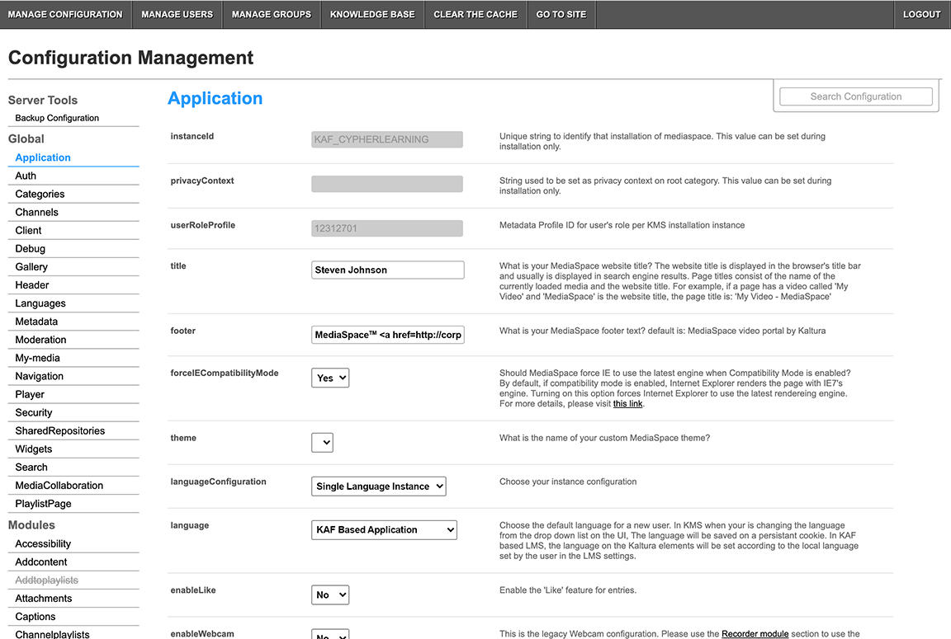Follow the Recorder module link
951x639 pixels.
pos(755,633)
